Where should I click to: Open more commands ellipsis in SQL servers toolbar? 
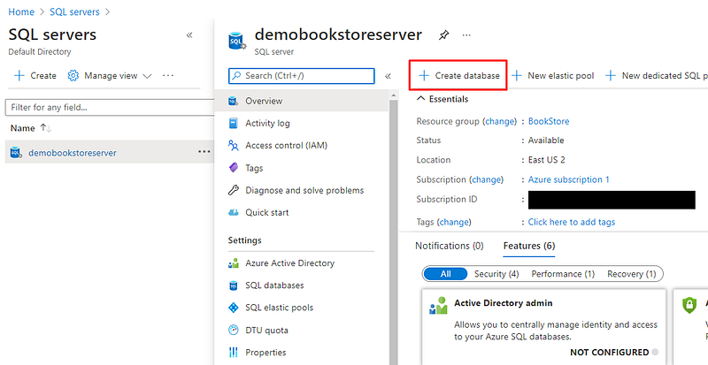pos(168,76)
